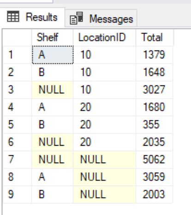This screenshot has height=215, width=191.
Task: Click Shelf NULL cell in row 3
Action: 53,90
